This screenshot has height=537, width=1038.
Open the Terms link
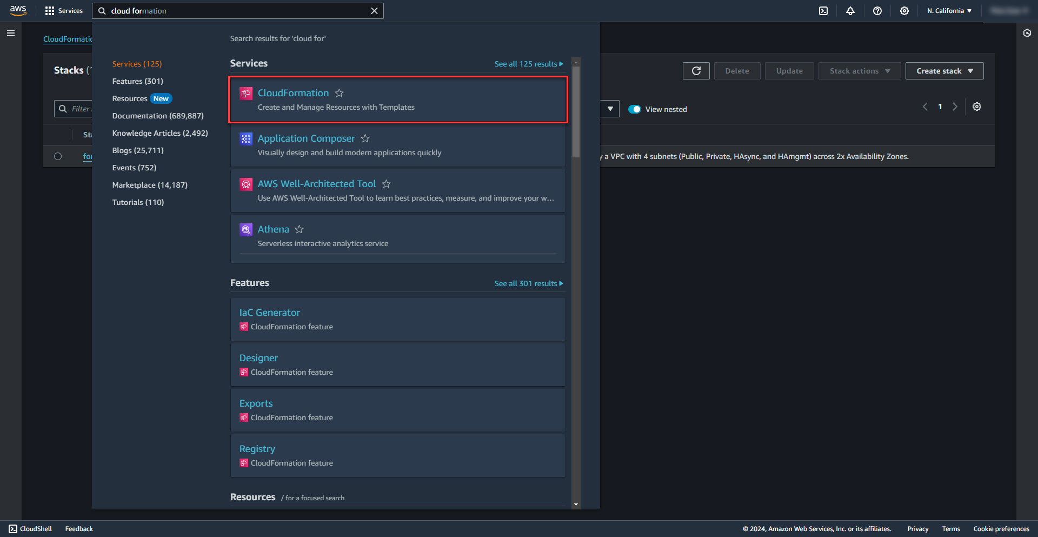[x=950, y=529]
